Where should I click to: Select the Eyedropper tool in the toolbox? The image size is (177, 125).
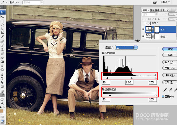[x=2, y=95]
